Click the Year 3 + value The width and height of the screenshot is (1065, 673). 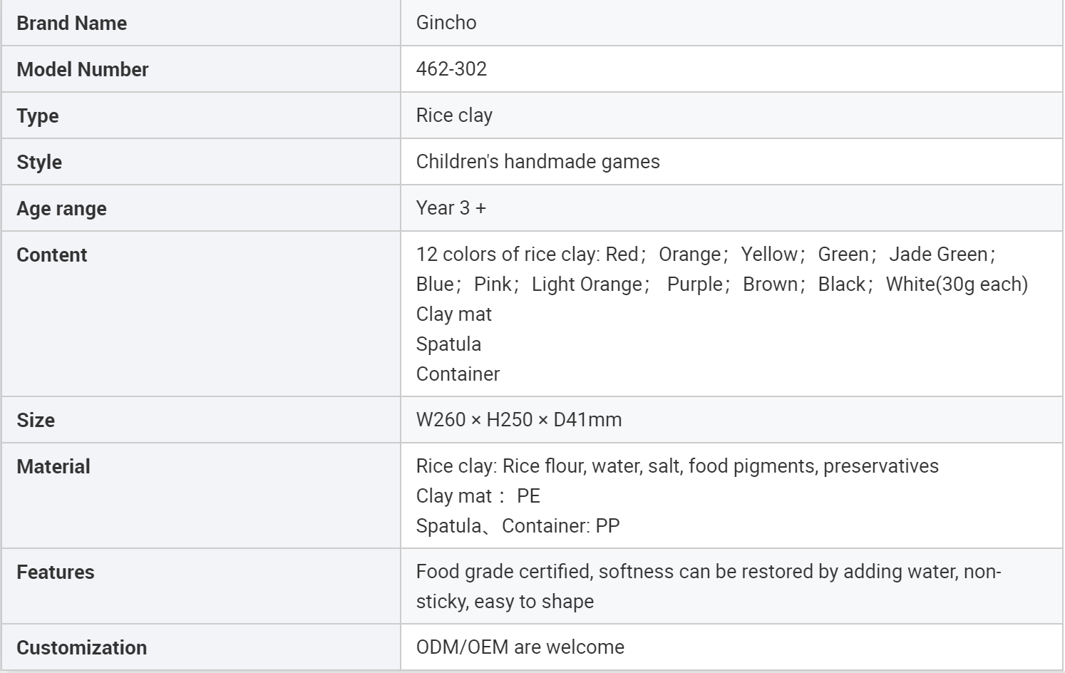coord(451,208)
